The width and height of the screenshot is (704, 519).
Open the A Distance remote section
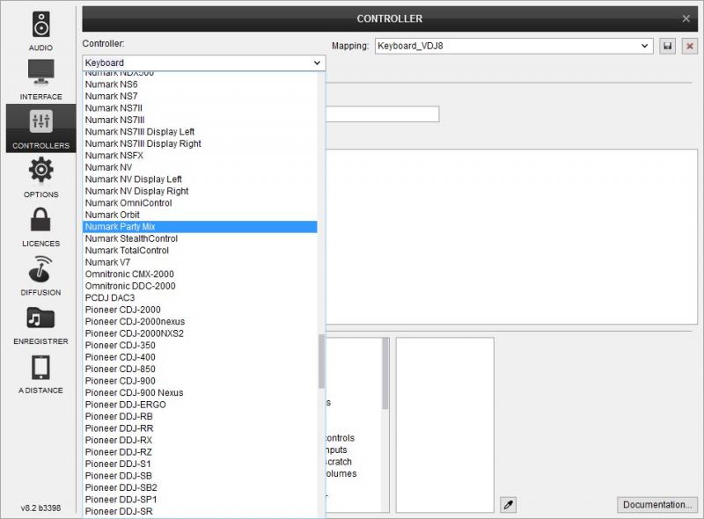40,373
